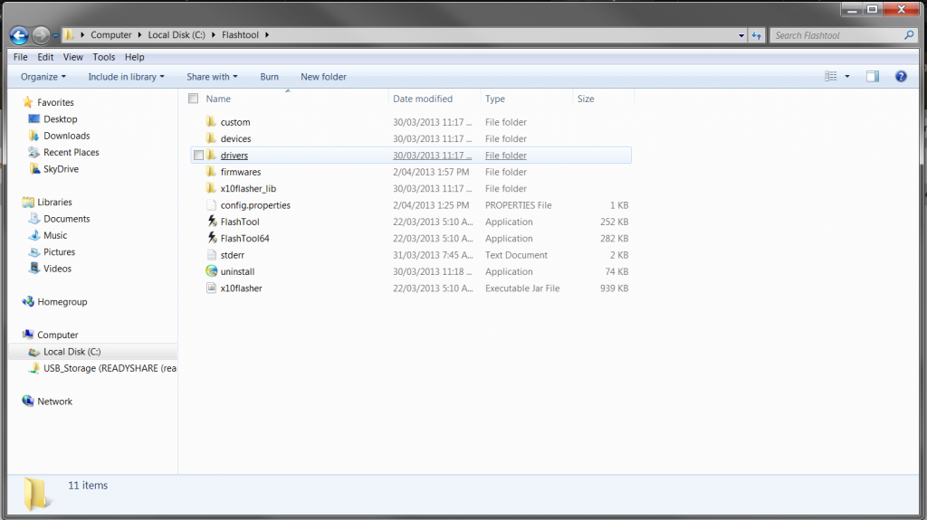Expand the address bar history dropdown arrow
The image size is (927, 520).
741,35
